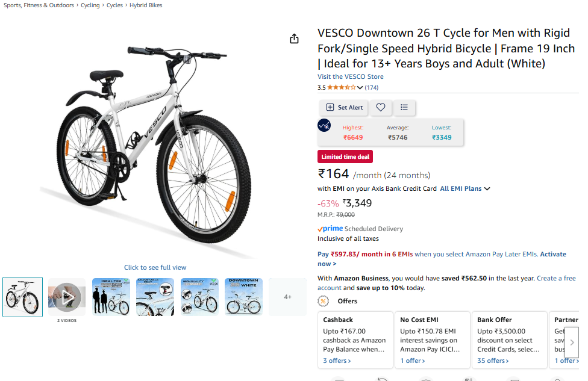This screenshot has height=381, width=588.
Task: Open the 174 ratings link
Action: (372, 88)
